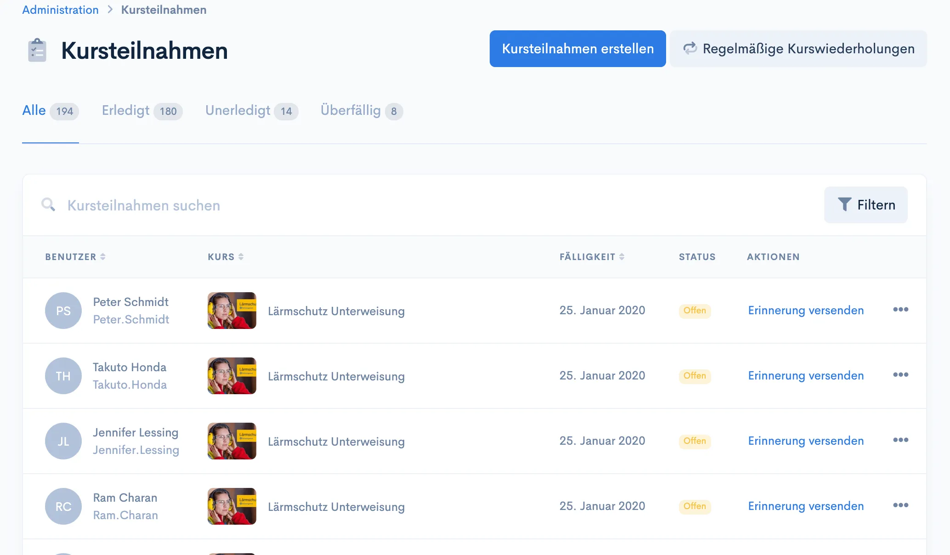Click course thumbnail in Ram Charan row
The height and width of the screenshot is (555, 950).
[x=232, y=506]
